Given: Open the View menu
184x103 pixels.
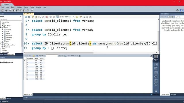Looking at the screenshot, I should coord(7,7).
